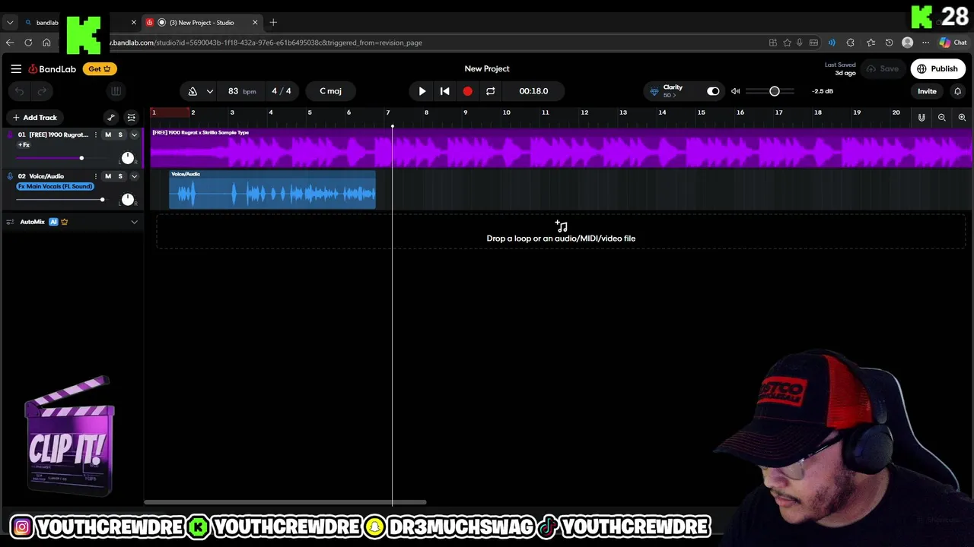Viewport: 974px width, 547px height.
Task: Expand the AutoMix panel chevron
Action: click(134, 222)
